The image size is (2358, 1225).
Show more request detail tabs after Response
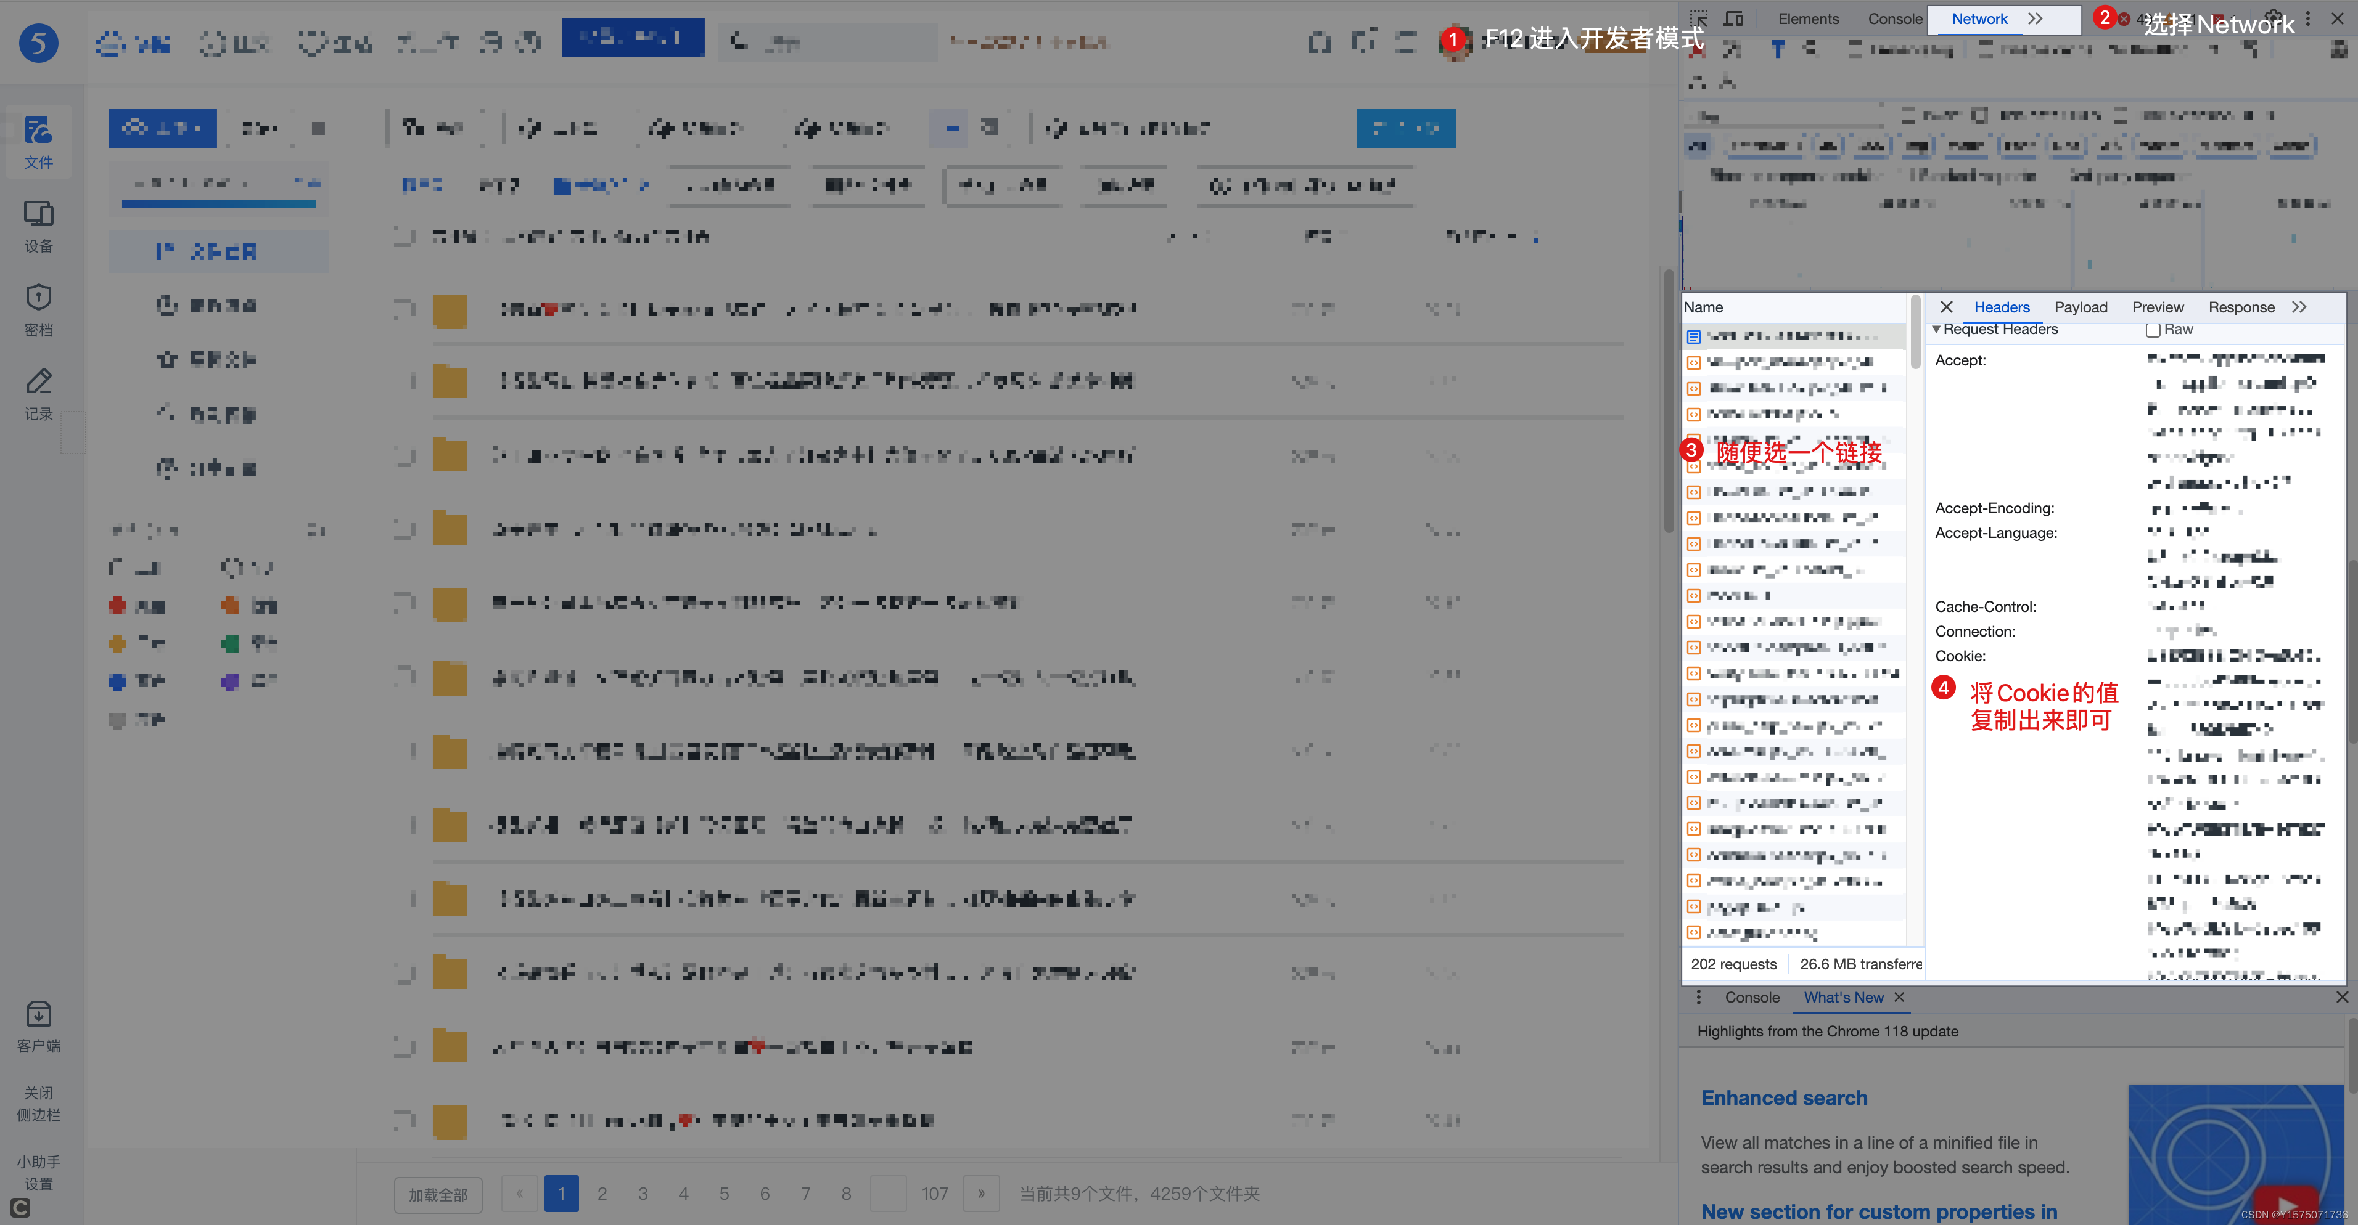[2299, 307]
